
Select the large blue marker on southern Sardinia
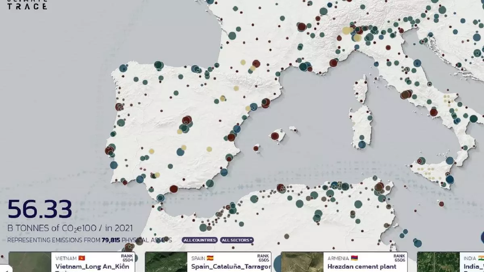pyautogui.click(x=362, y=145)
